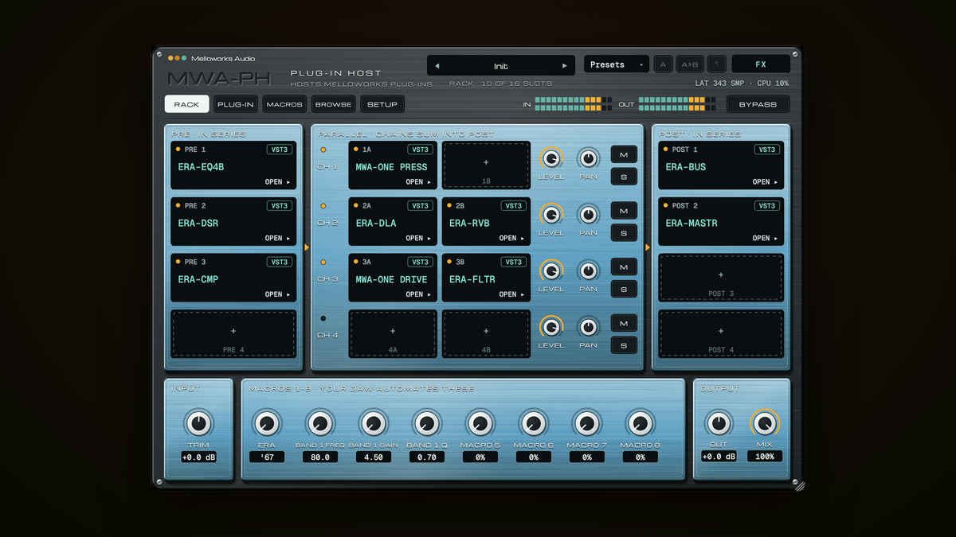Switch to the RACK tab

pyautogui.click(x=186, y=104)
